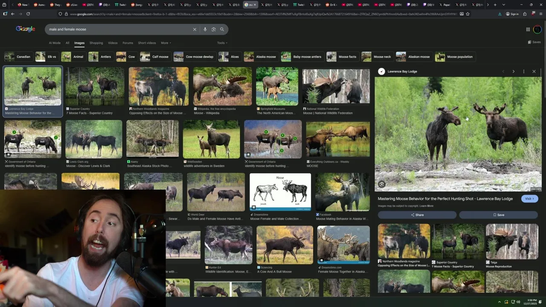Image resolution: width=546 pixels, height=307 pixels.
Task: Click the Learn More copyright link
Action: click(x=427, y=206)
